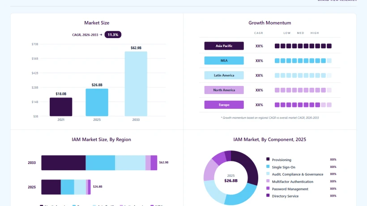
Task: Click the Single Sign-On legend color swatch
Action: (268, 167)
